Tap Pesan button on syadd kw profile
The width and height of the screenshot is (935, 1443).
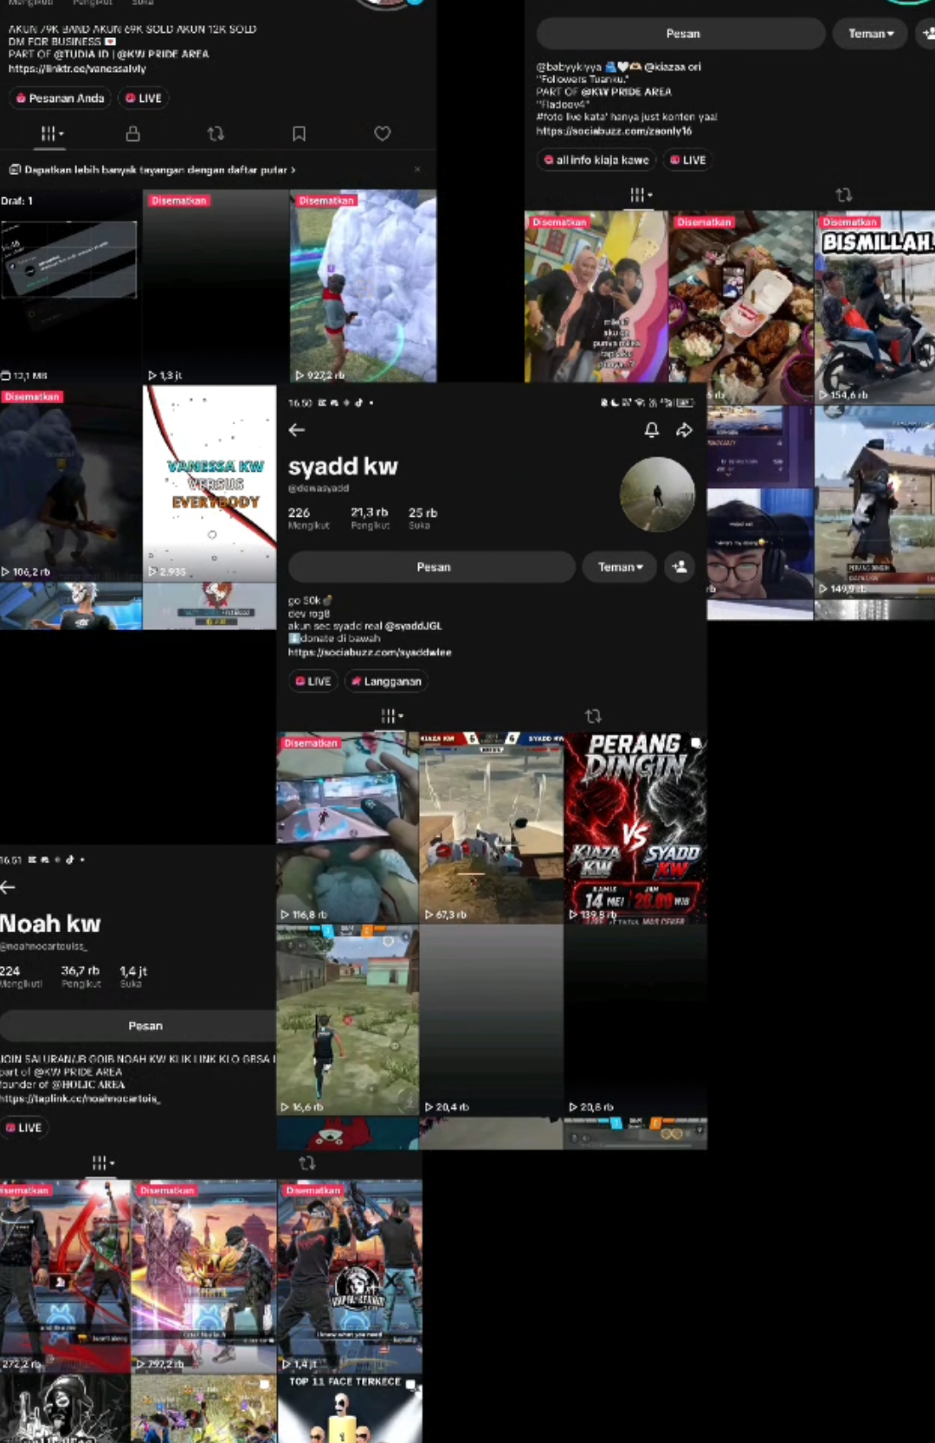pyautogui.click(x=432, y=567)
